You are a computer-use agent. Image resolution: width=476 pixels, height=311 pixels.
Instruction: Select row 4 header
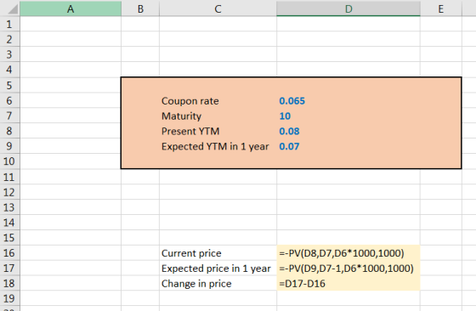tap(9, 70)
